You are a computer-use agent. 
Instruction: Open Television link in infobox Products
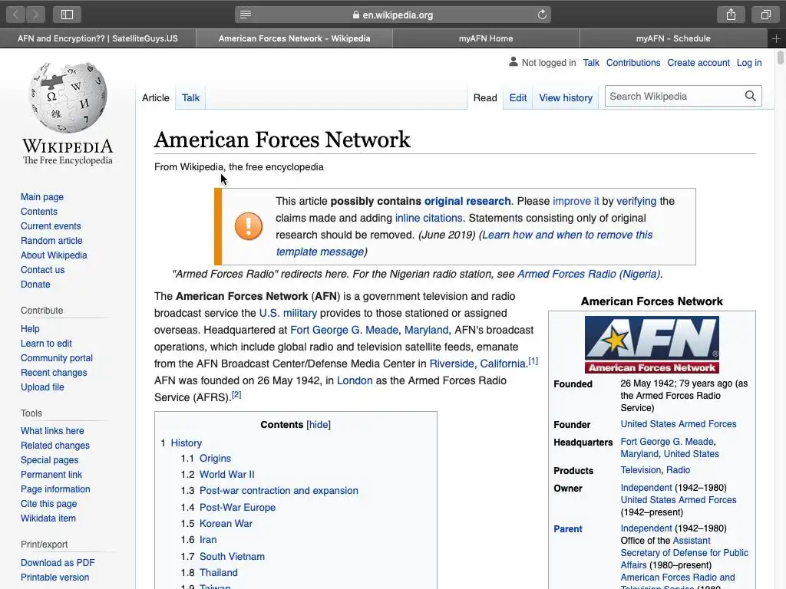[641, 470]
